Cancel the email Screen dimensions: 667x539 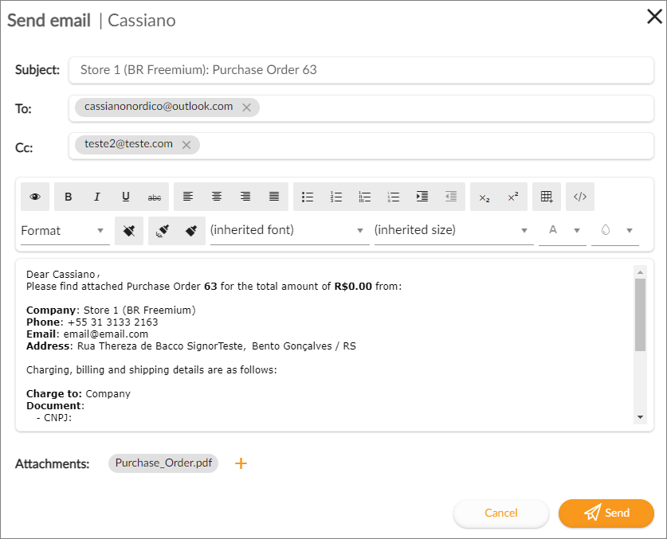click(501, 513)
